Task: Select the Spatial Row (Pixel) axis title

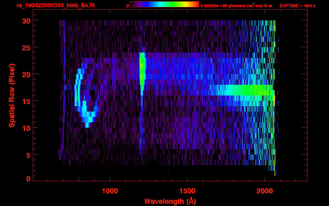Action: pos(12,95)
